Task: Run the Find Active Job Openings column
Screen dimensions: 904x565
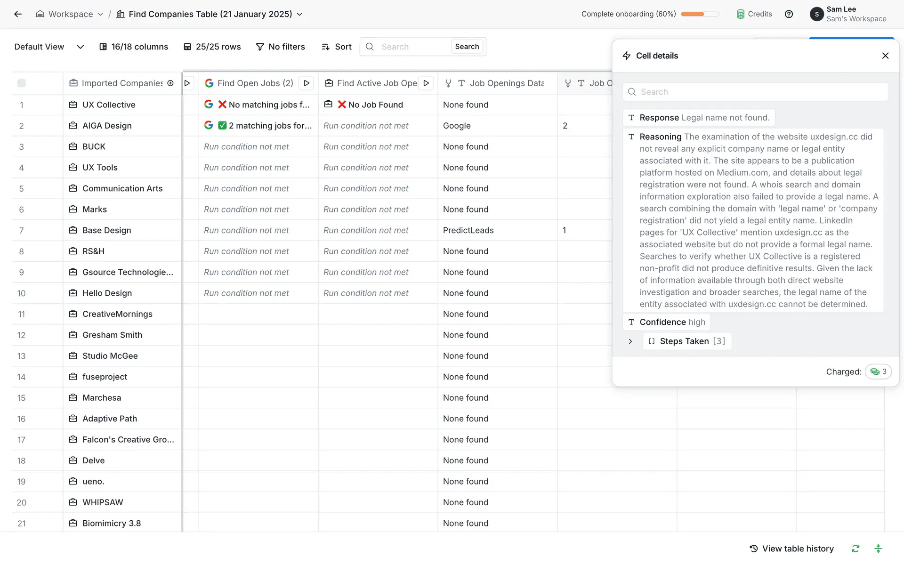Action: tap(426, 83)
